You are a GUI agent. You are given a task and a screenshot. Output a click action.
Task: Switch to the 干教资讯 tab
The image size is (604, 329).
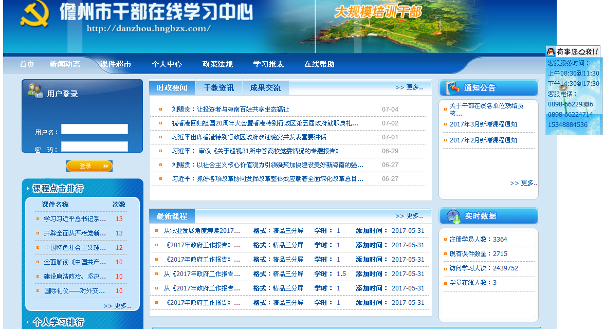(x=218, y=88)
